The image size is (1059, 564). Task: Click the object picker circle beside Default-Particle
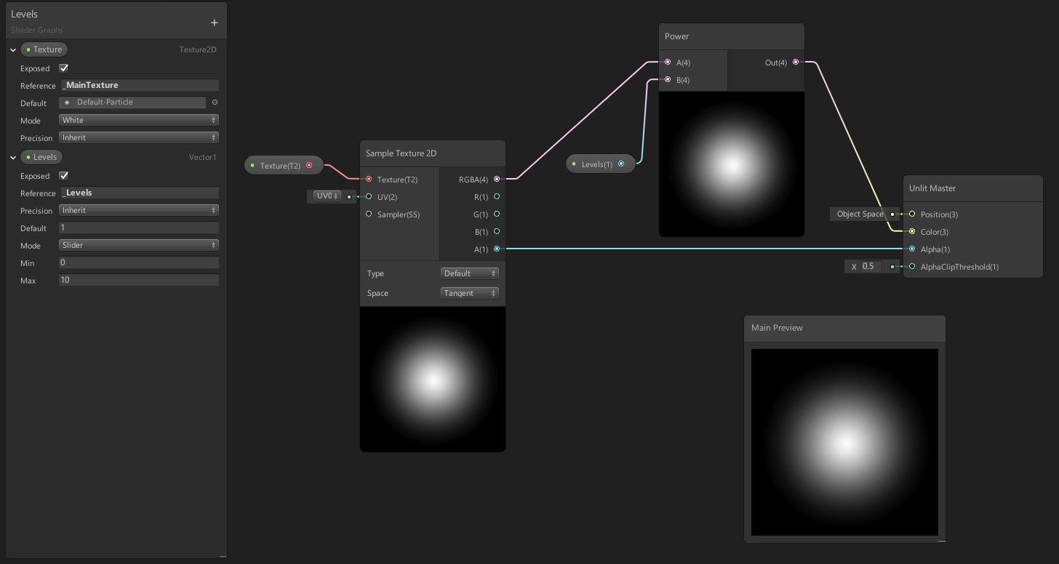[x=215, y=102]
